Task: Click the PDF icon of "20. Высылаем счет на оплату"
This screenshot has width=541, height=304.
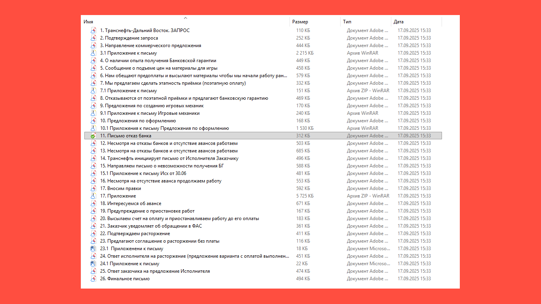Action: point(93,218)
